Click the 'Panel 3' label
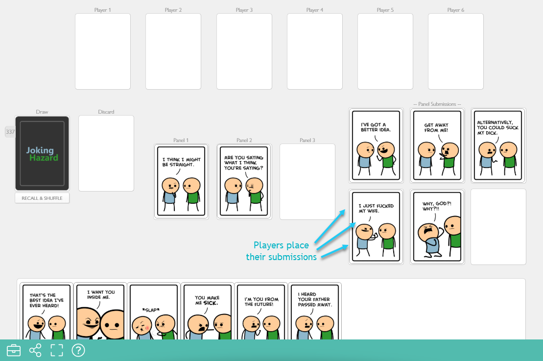The width and height of the screenshot is (543, 361). tap(307, 140)
